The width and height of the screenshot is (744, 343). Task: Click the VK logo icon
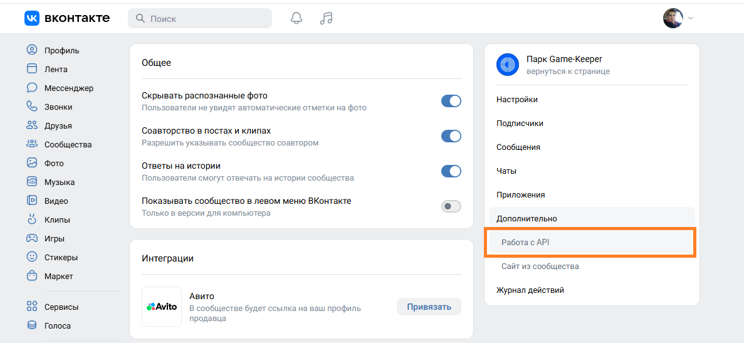pos(32,18)
